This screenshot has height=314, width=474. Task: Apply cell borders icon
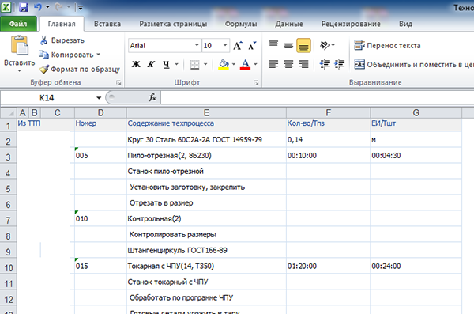(194, 64)
